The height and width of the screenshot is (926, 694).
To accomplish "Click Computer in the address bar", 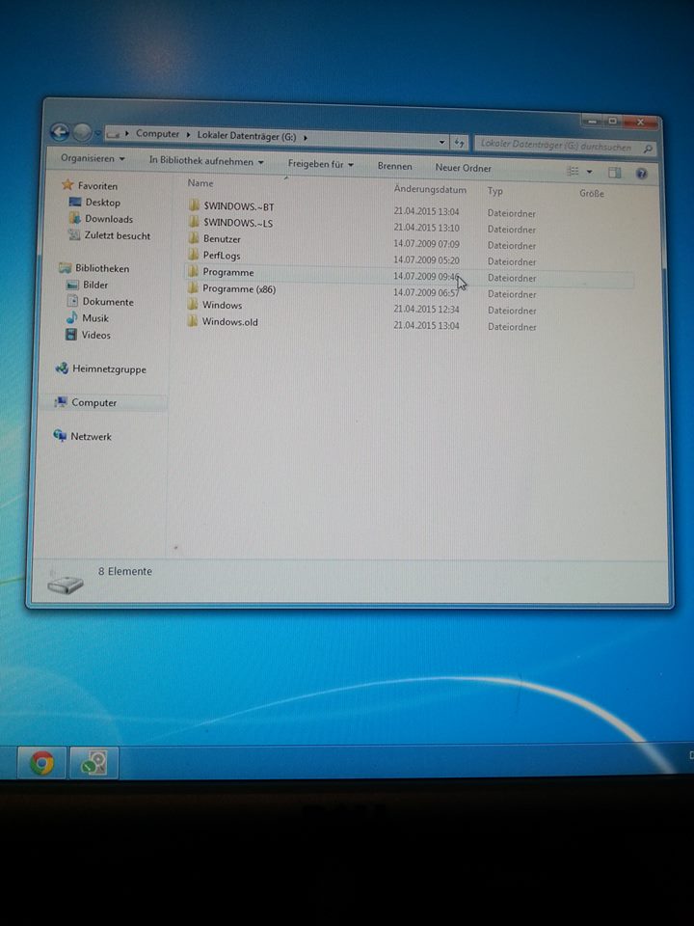I will click(157, 134).
